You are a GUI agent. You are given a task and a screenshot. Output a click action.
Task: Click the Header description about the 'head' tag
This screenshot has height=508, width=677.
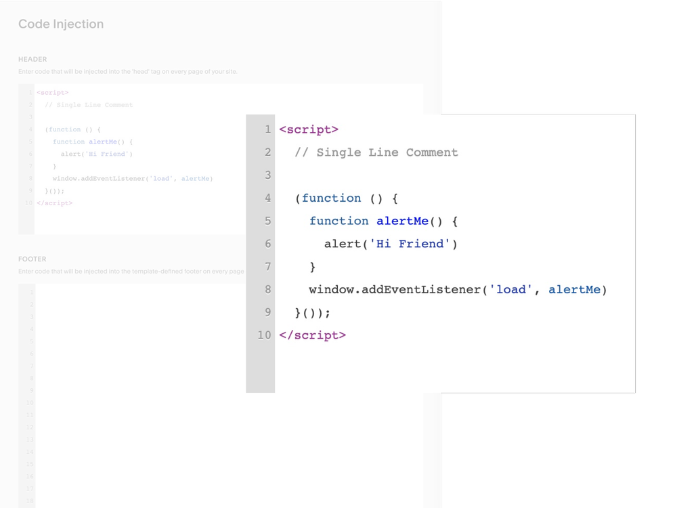128,72
